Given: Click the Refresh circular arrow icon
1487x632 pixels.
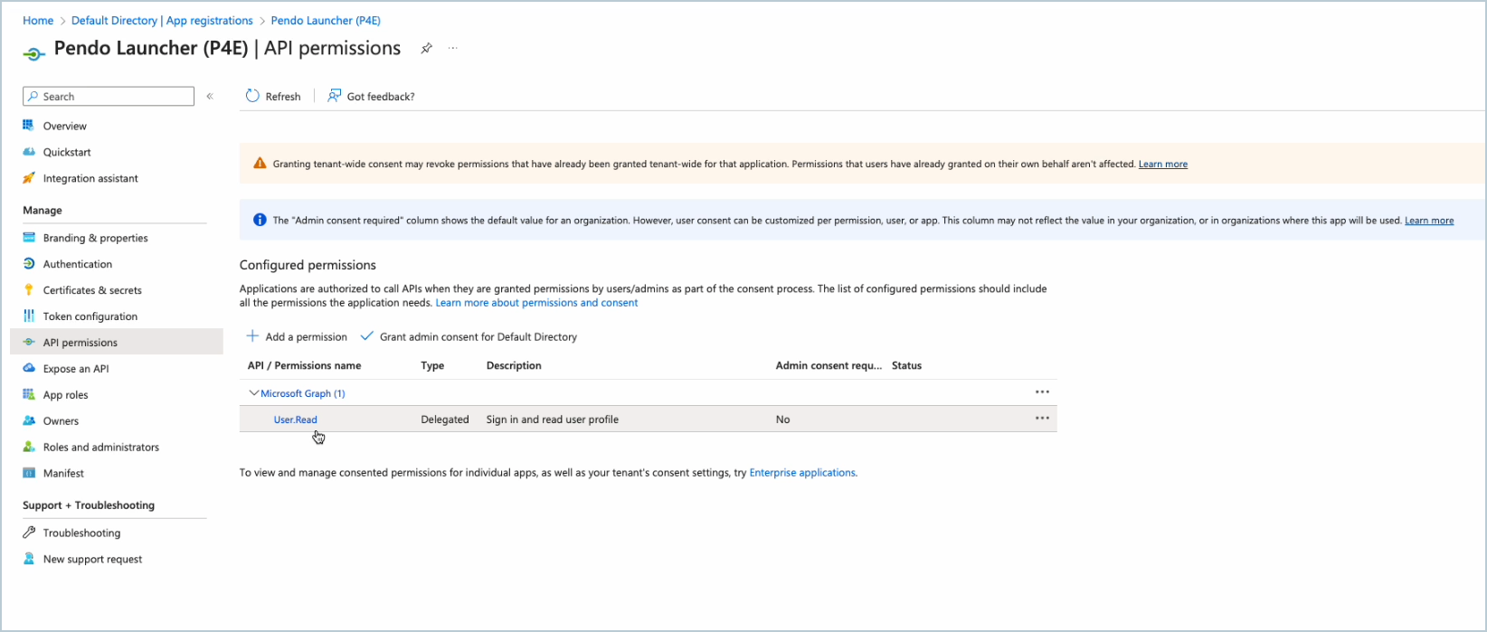Looking at the screenshot, I should click(x=252, y=96).
